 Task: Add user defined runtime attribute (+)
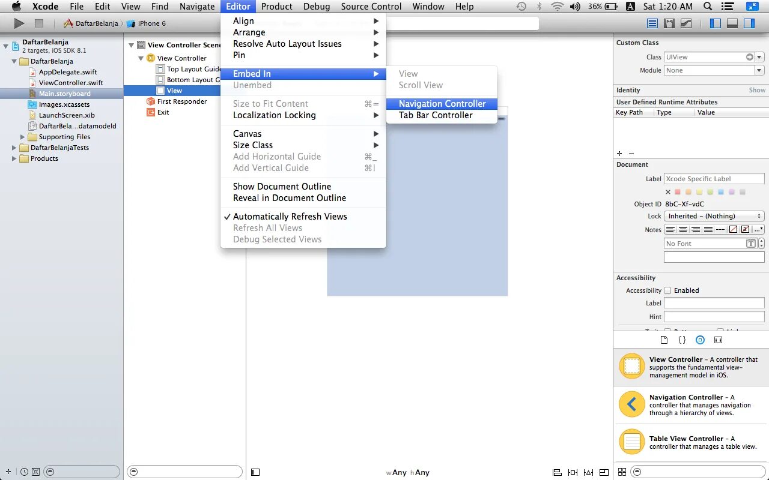619,154
